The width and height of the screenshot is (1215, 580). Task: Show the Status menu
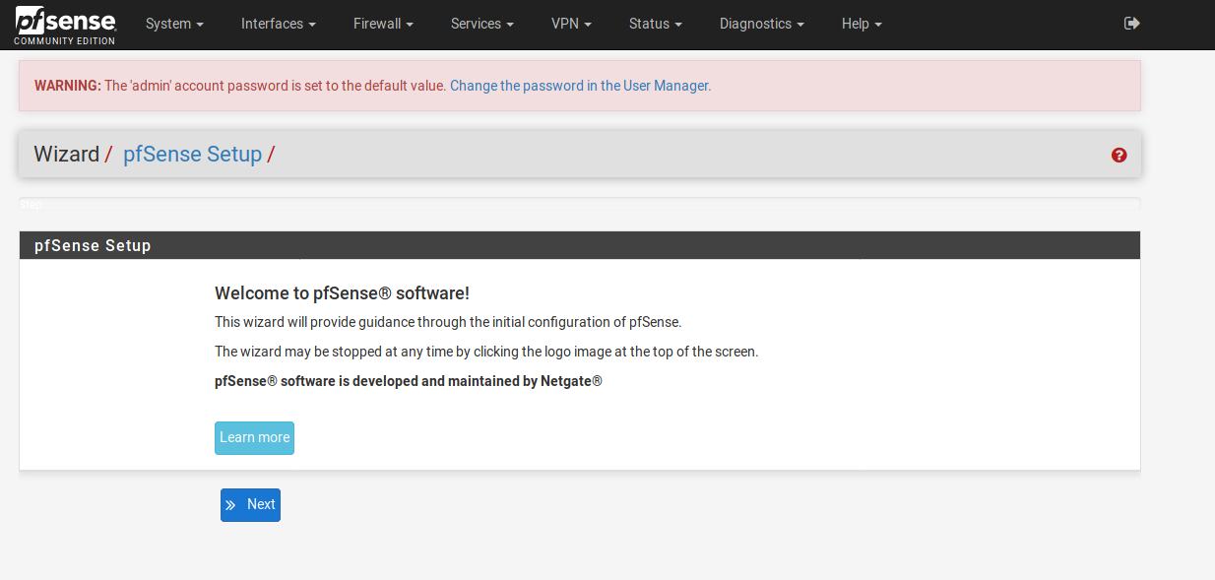pyautogui.click(x=656, y=24)
